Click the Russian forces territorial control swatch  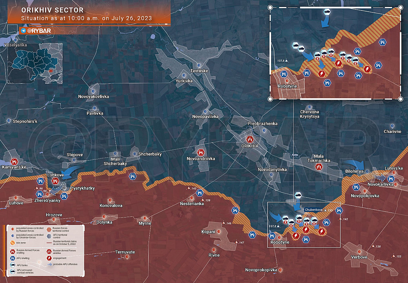(49, 229)
